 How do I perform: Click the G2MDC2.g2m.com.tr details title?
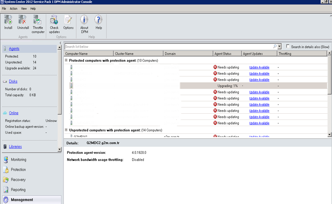[103, 143]
